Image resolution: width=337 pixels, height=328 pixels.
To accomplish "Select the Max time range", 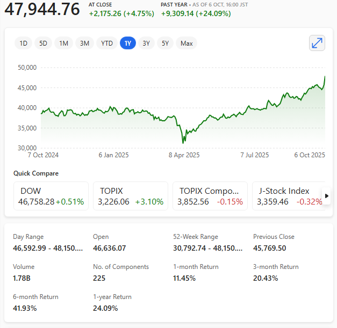I will (x=187, y=43).
